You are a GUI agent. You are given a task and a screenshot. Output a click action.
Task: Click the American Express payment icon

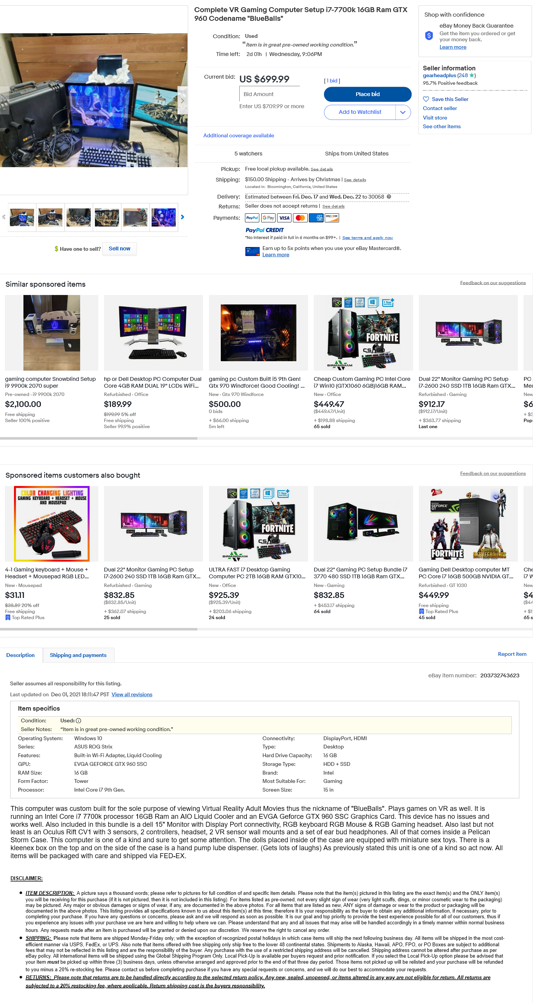[316, 218]
